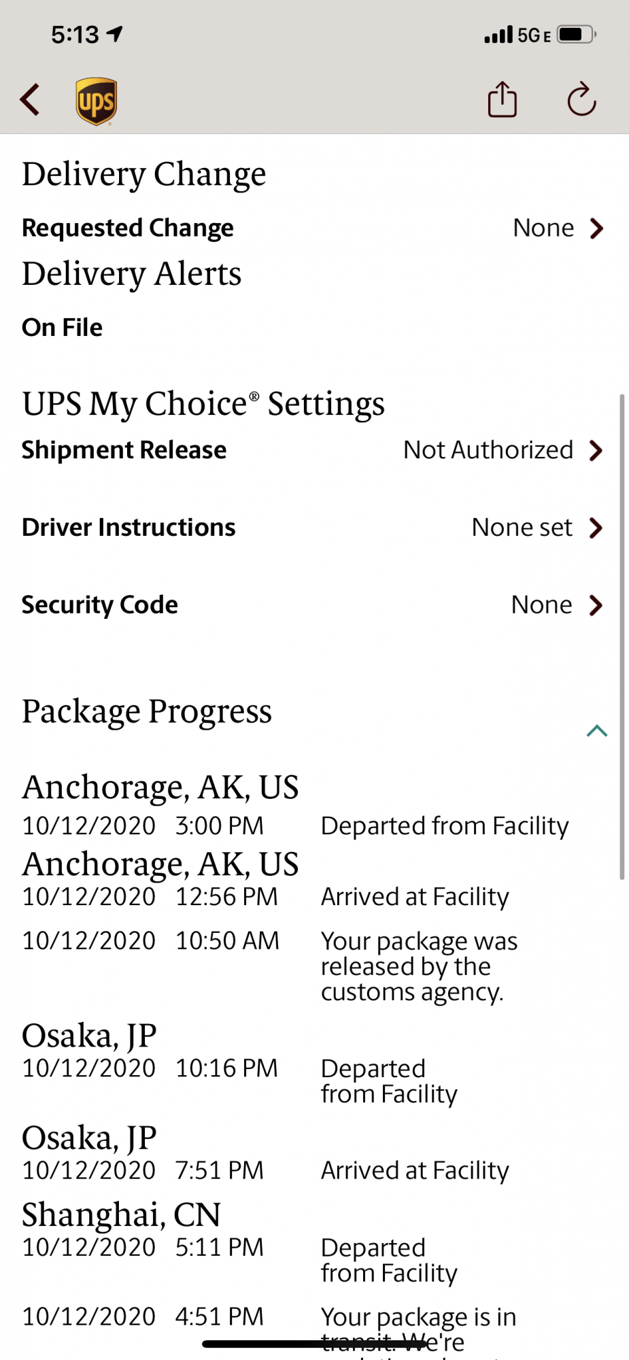Viewport: 629px width, 1360px height.
Task: Open Requested Change chevron
Action: tap(596, 228)
